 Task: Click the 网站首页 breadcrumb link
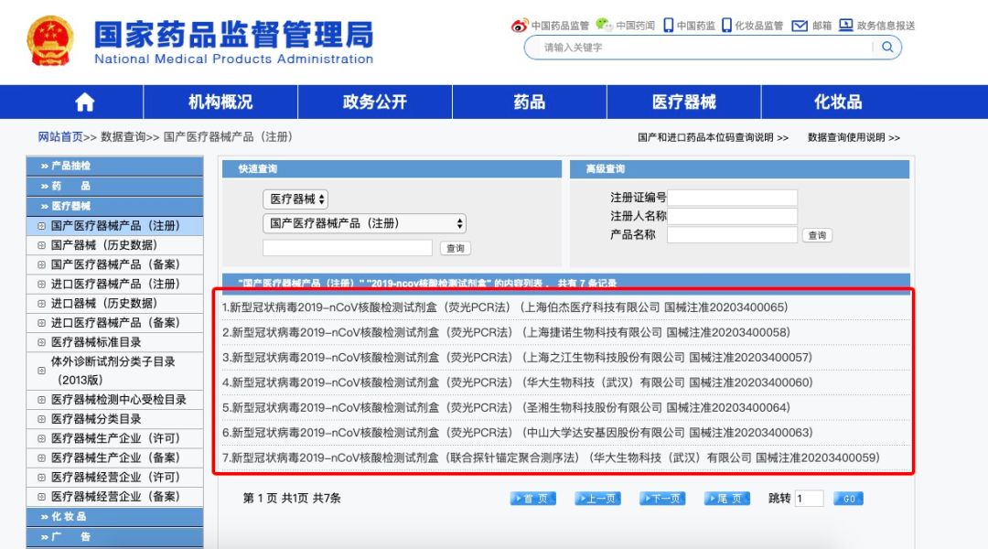coord(60,136)
